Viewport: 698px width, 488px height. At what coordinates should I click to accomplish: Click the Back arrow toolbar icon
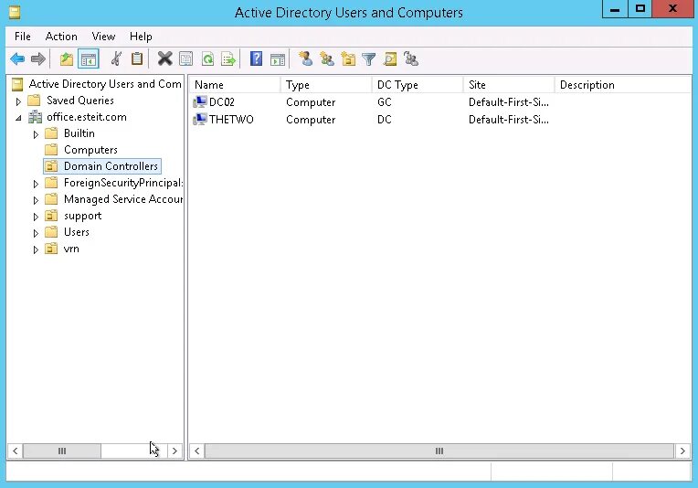coord(17,58)
